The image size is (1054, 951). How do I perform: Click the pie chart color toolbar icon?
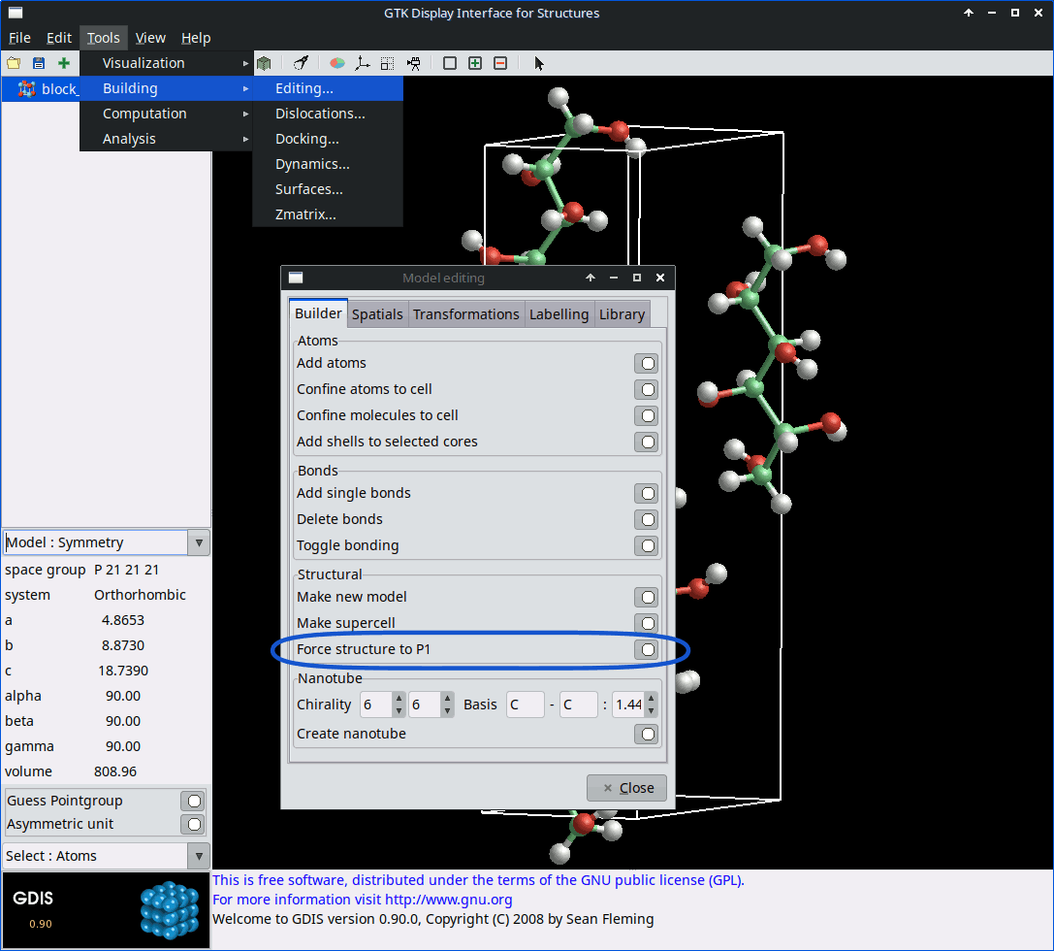pos(336,63)
